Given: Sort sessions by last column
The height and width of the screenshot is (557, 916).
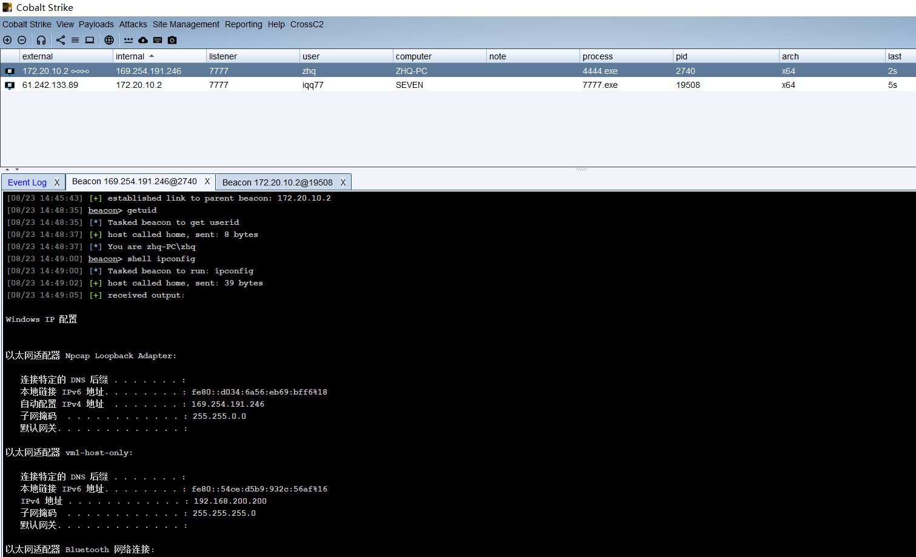Looking at the screenshot, I should (x=901, y=56).
